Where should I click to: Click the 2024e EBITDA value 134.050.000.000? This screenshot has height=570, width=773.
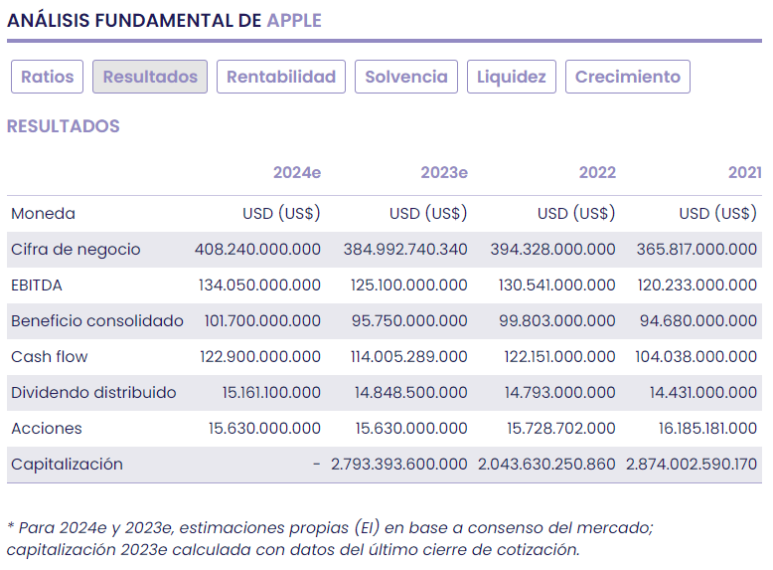coord(259,285)
